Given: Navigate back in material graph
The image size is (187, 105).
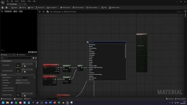Looking at the screenshot, I should pyautogui.click(x=40, y=12).
